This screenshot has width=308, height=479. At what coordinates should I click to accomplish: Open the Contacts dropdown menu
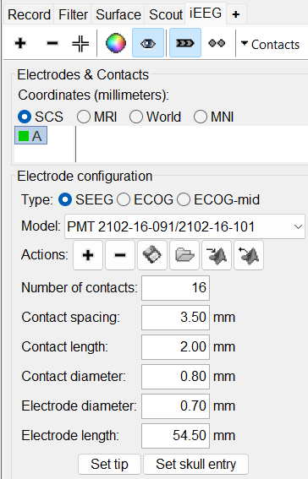[271, 44]
